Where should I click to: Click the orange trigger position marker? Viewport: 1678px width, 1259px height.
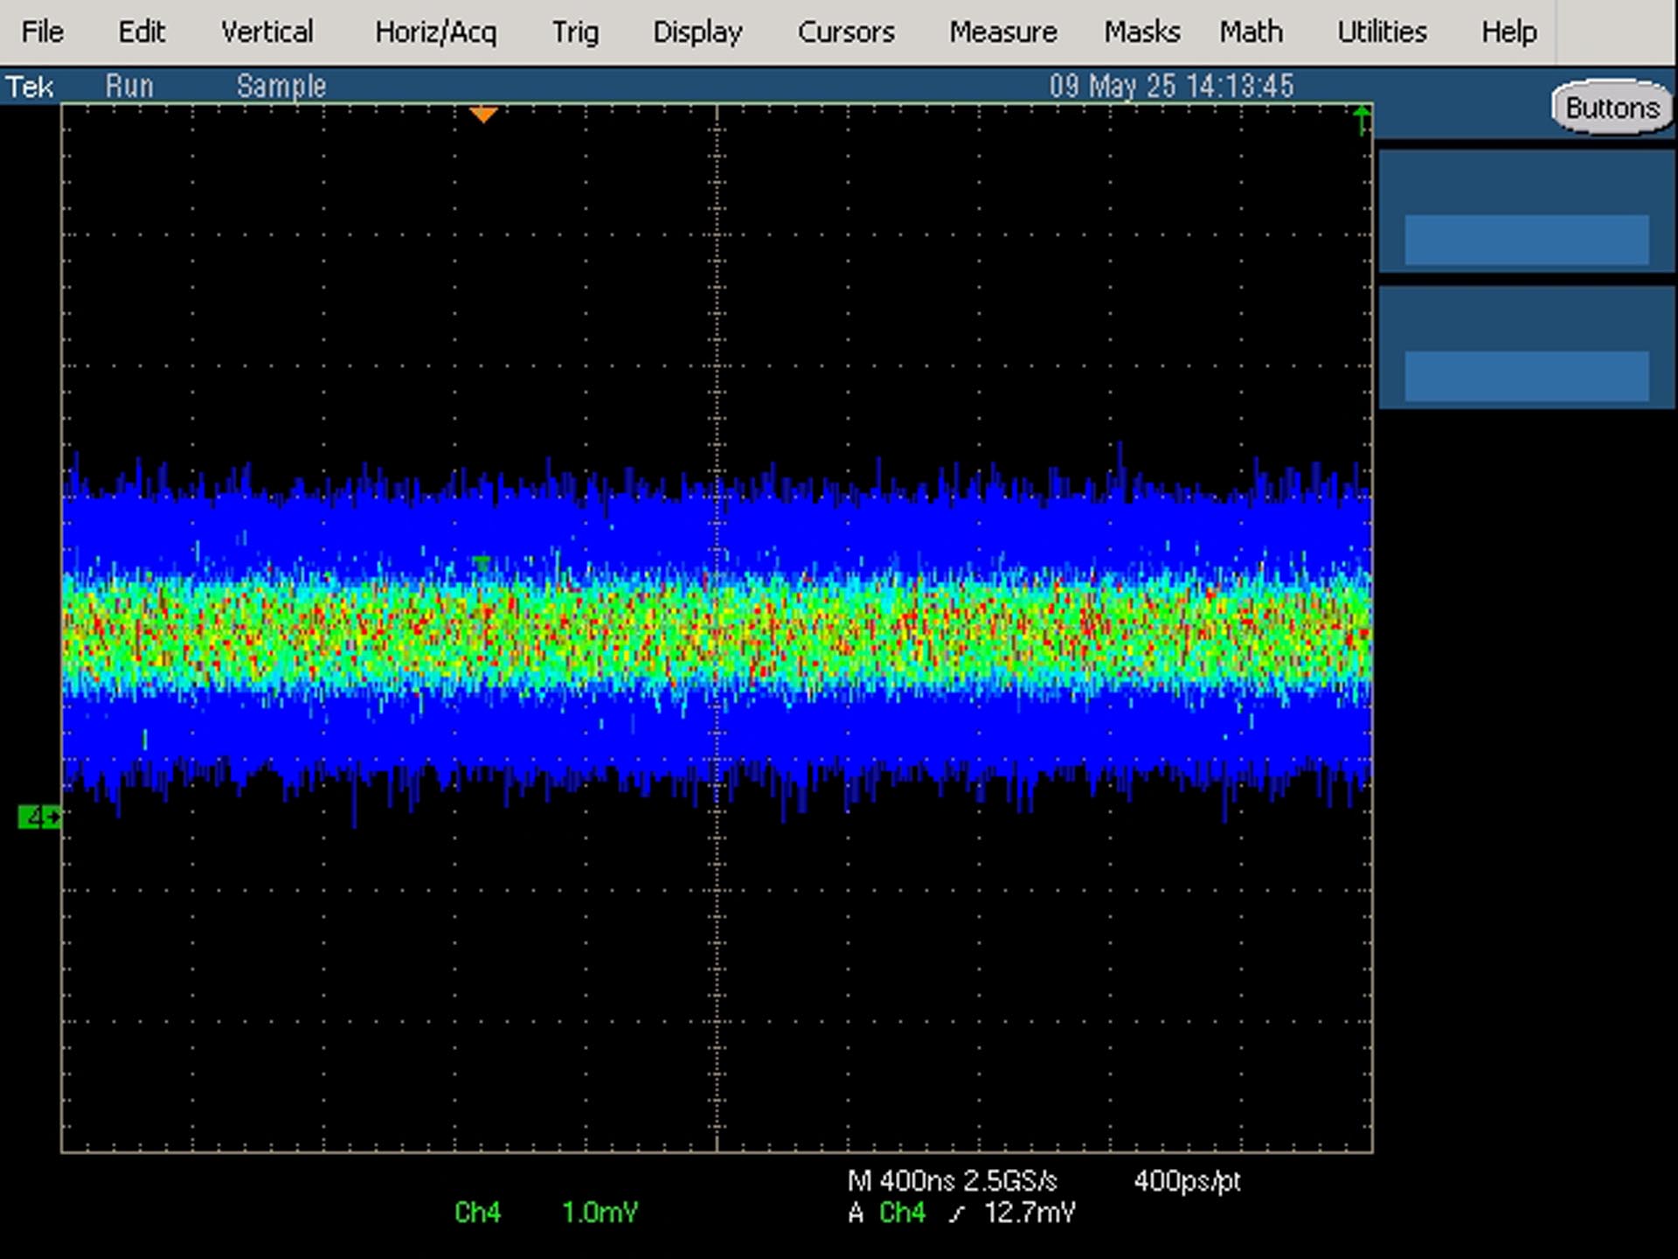click(x=483, y=115)
